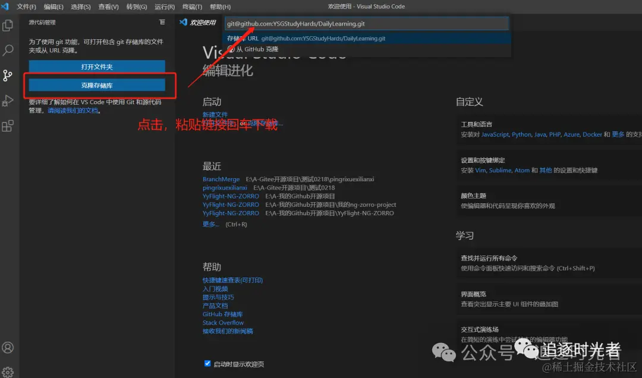Click the 克隆存储库 button

(x=97, y=85)
